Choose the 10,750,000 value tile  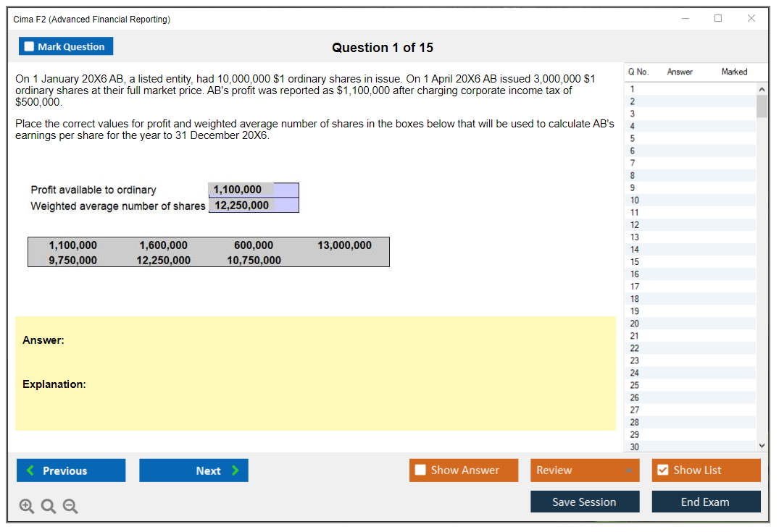pos(254,260)
